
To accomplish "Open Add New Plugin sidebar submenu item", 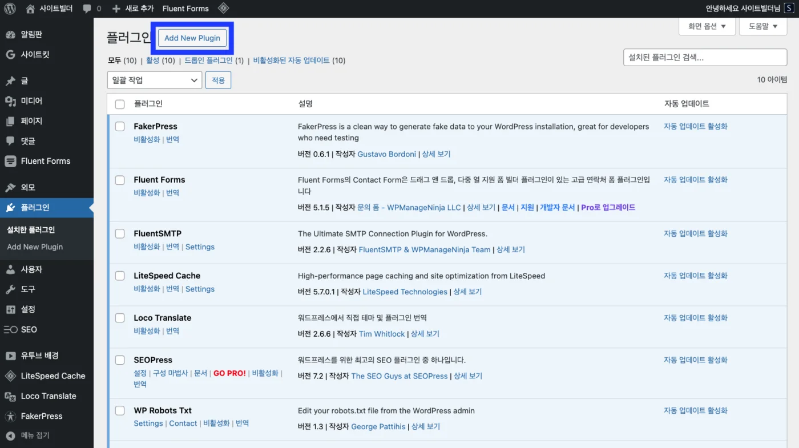I will click(x=35, y=247).
